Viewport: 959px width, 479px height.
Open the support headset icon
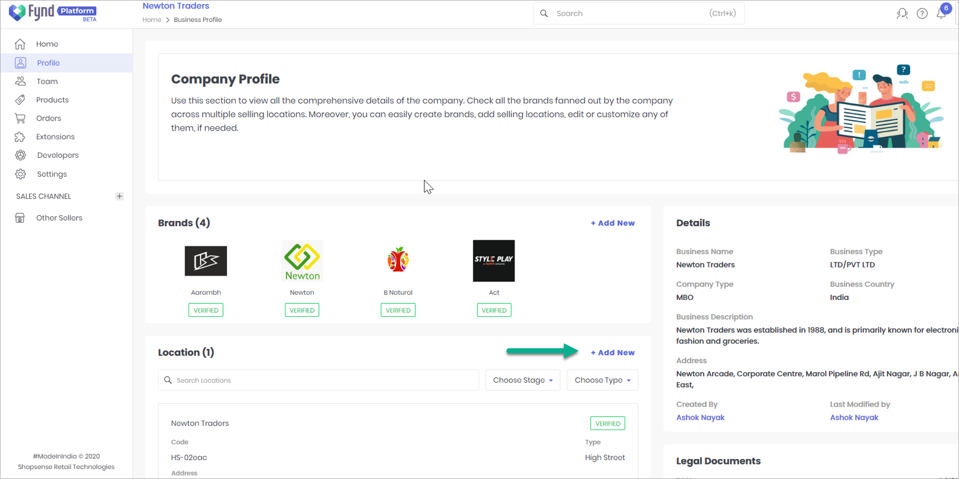tap(902, 13)
